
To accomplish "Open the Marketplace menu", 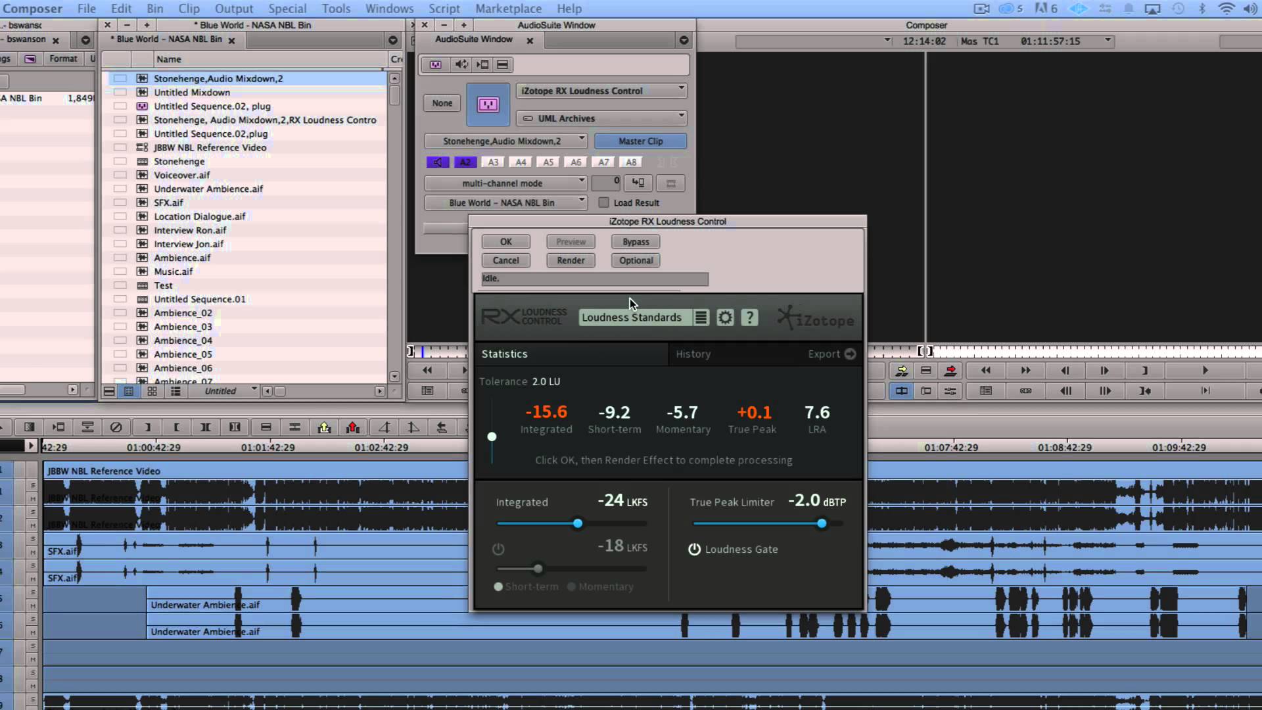I will [508, 9].
